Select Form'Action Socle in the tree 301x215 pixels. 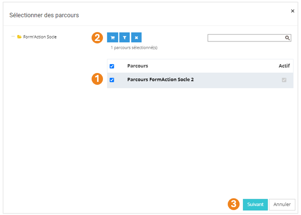pos(40,37)
